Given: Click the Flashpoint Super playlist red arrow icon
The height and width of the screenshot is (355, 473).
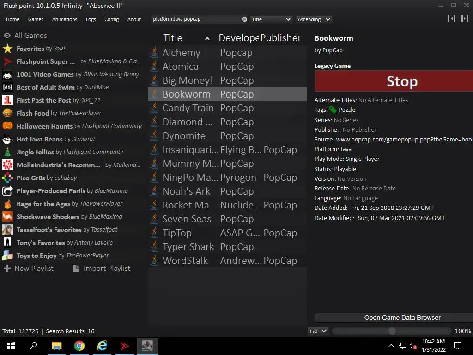Looking at the screenshot, I should tap(7, 61).
